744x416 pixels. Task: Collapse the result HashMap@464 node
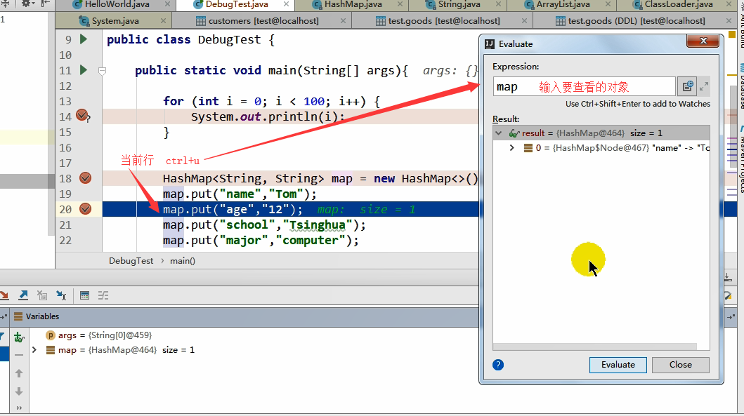click(x=499, y=133)
